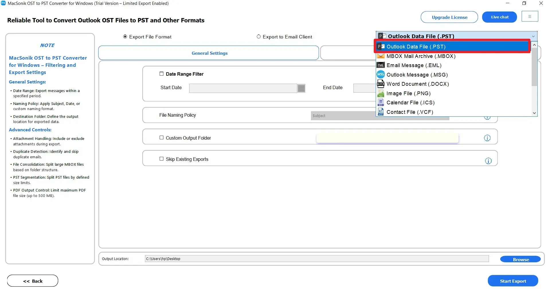
Task: Click the PST icon in dropdown header
Action: point(382,36)
